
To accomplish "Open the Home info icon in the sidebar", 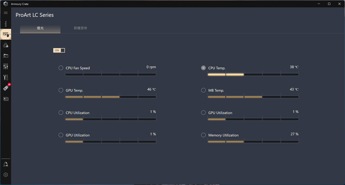I will point(6,24).
